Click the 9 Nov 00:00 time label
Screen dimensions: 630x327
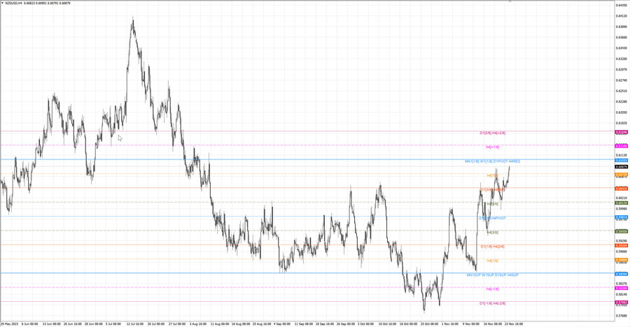470,324
